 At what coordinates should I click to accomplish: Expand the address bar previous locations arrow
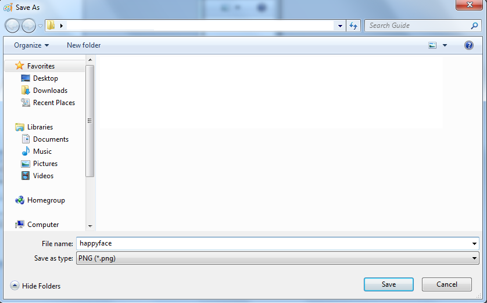click(340, 26)
